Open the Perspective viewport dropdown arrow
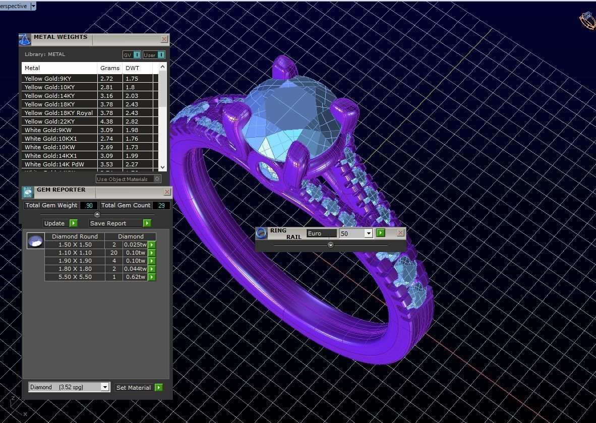Viewport: 596px width, 423px height. [x=33, y=6]
